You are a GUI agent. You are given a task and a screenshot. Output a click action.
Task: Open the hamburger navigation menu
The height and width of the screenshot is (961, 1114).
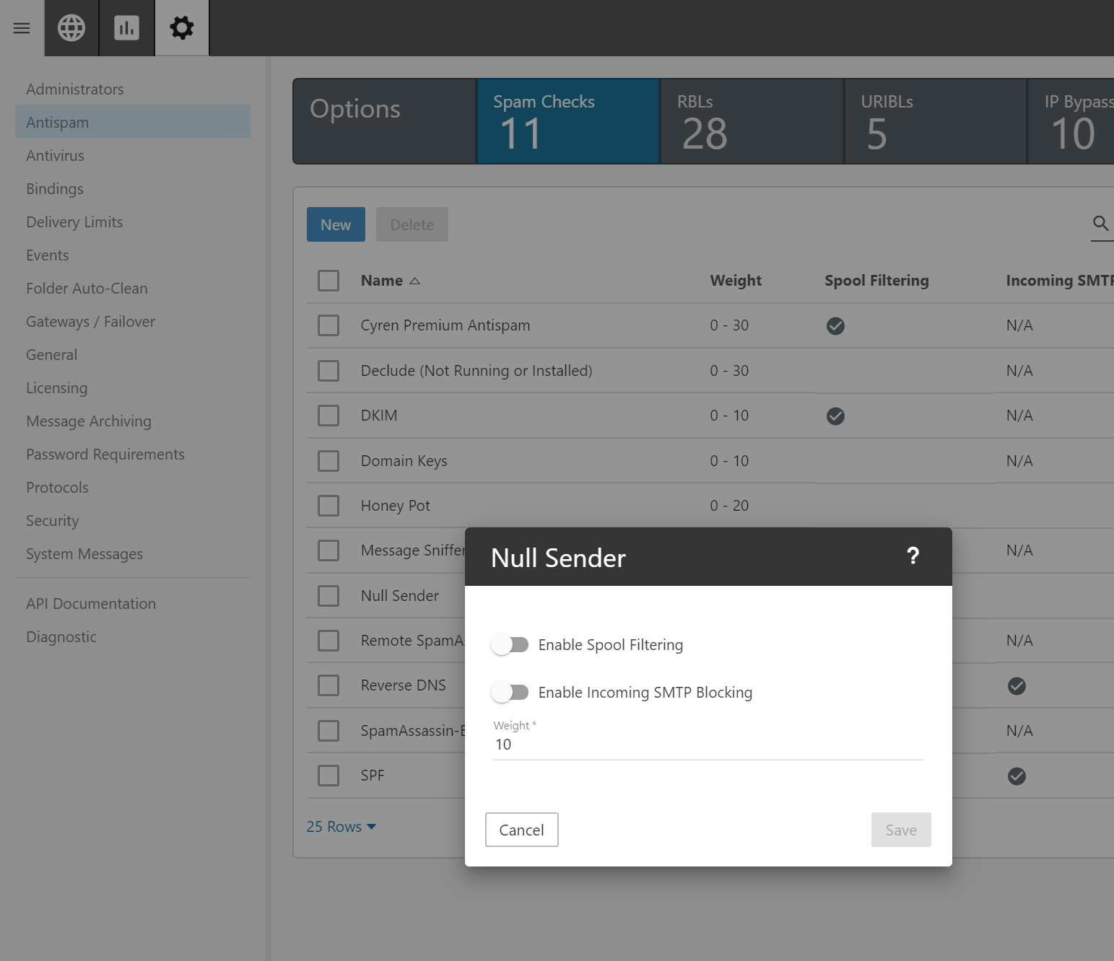(x=22, y=28)
